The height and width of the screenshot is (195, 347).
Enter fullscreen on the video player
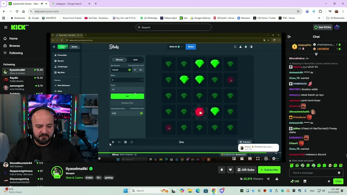click(x=258, y=159)
